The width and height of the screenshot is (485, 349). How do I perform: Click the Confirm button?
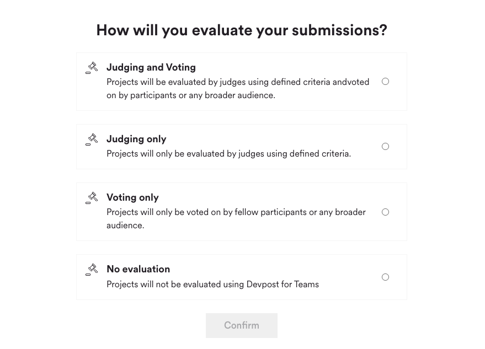pos(242,325)
